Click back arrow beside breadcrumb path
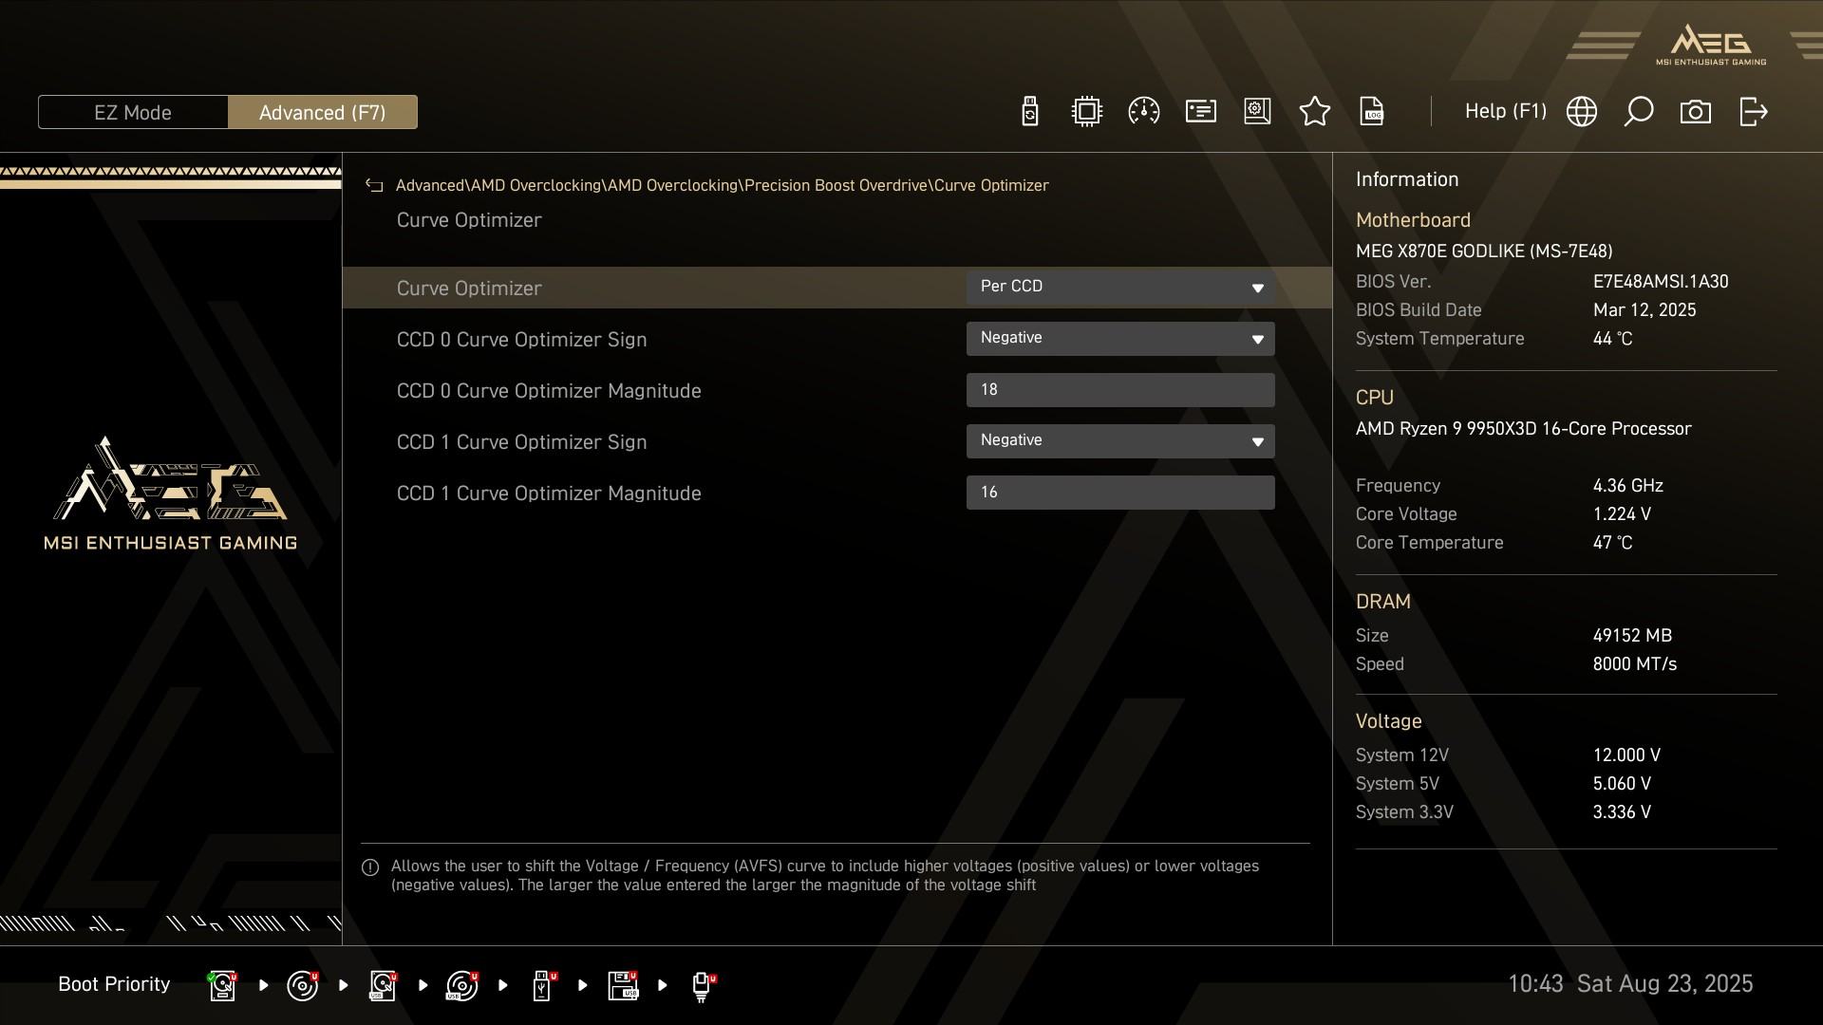 [374, 186]
